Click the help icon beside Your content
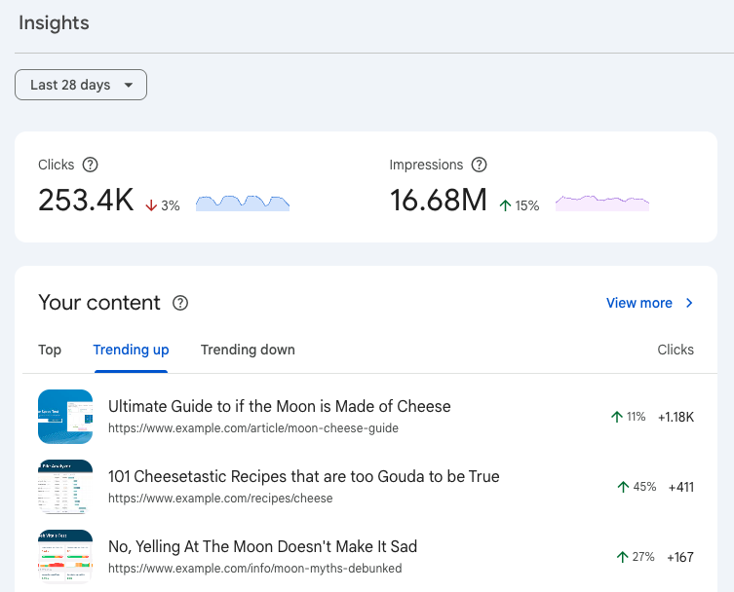This screenshot has height=592, width=734. click(180, 303)
